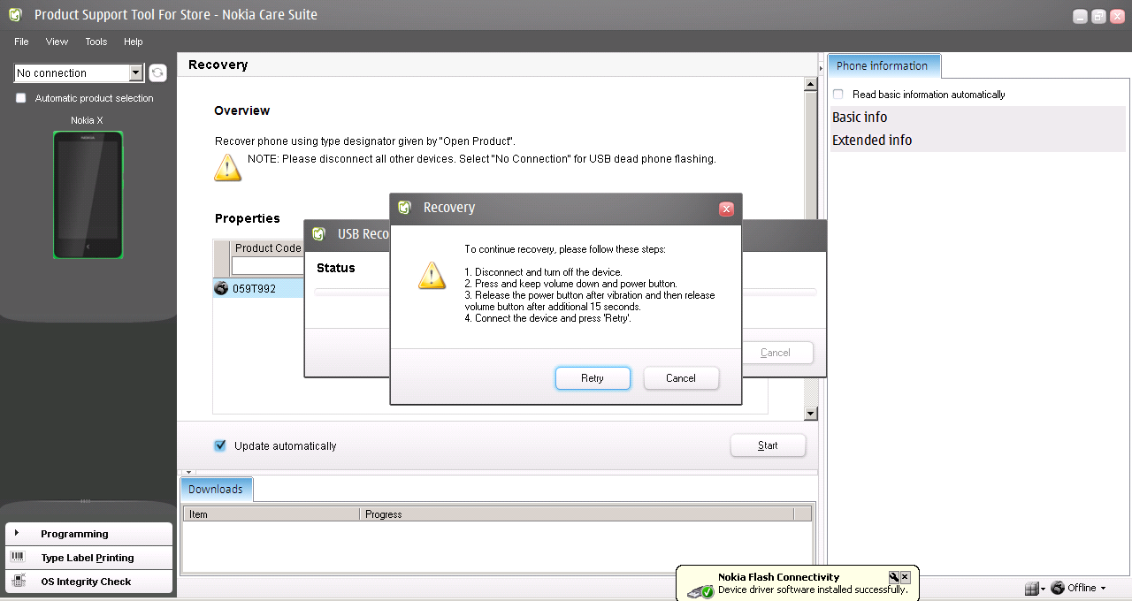Close the Recovery dialog with the red X
Viewport: 1132px width, 601px height.
coord(726,209)
